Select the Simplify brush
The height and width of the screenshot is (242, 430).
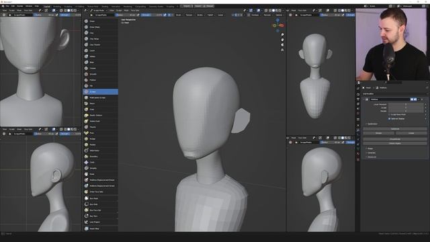(x=100, y=168)
